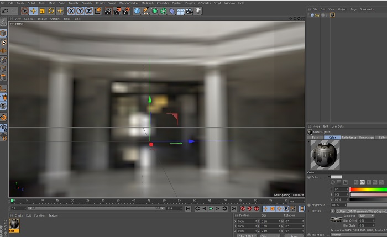Activate the Scale tool

(x=42, y=11)
